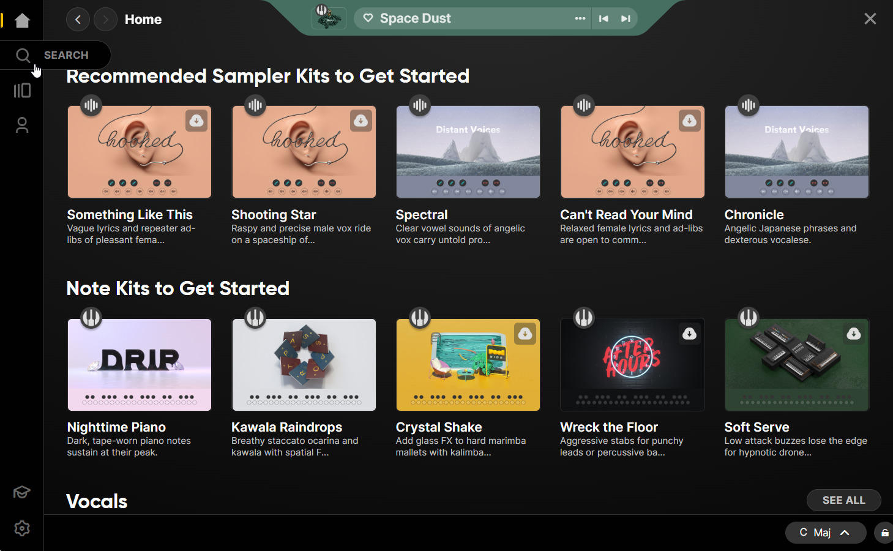893x551 pixels.
Task: Download the Wreck the Floor kit
Action: click(690, 334)
